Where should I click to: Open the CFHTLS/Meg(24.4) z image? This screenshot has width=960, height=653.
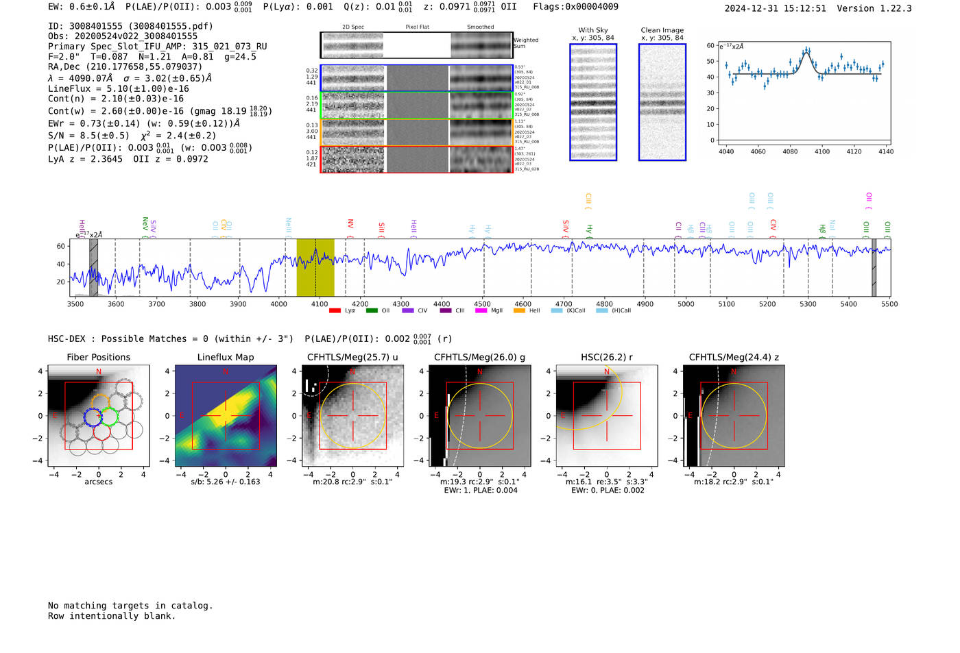point(734,416)
